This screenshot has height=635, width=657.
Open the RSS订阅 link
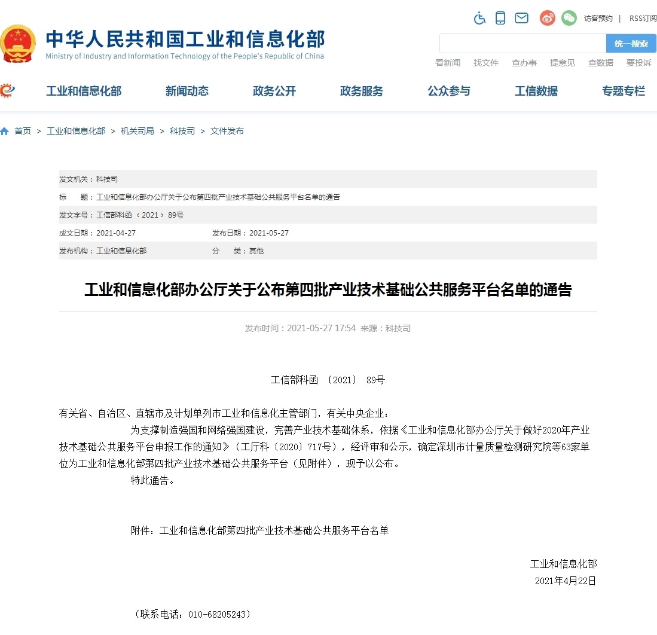coord(643,19)
